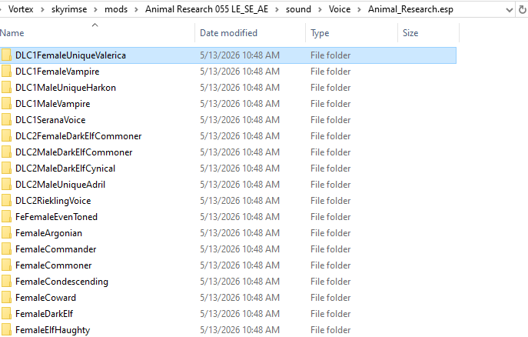The height and width of the screenshot is (337, 528).
Task: Select DLC2RieklingVoice folder name
Action: coord(53,201)
